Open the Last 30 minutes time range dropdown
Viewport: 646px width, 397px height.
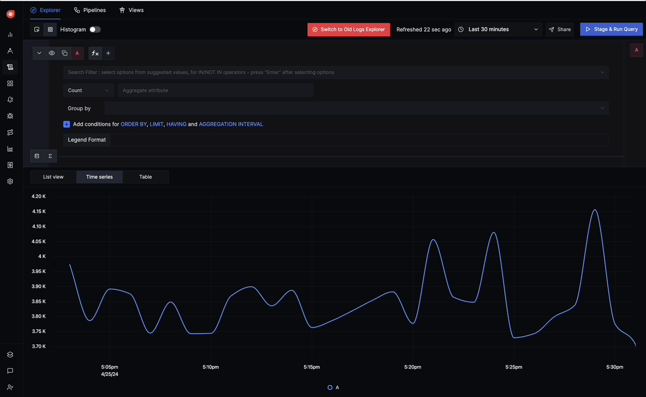(x=498, y=30)
